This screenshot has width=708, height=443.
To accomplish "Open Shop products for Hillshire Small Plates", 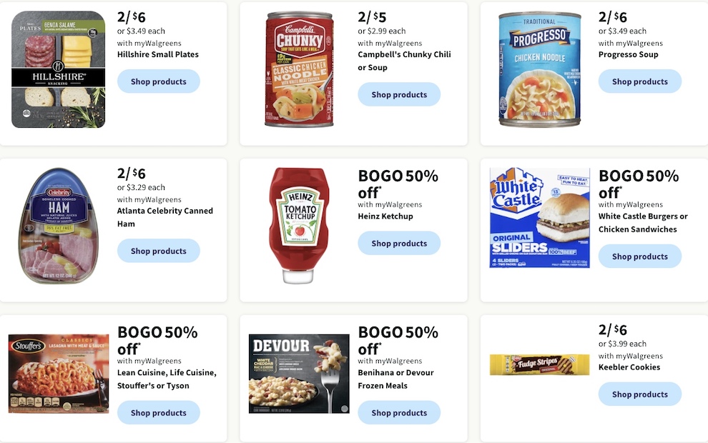I will click(x=159, y=81).
